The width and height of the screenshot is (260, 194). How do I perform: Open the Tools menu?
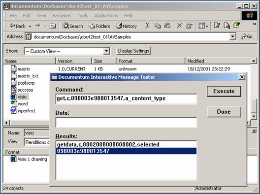tap(83, 16)
